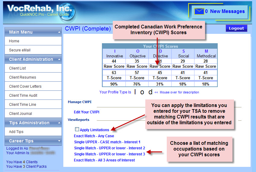
Task: Click Edit Your CWPI link
Action: click(87, 112)
